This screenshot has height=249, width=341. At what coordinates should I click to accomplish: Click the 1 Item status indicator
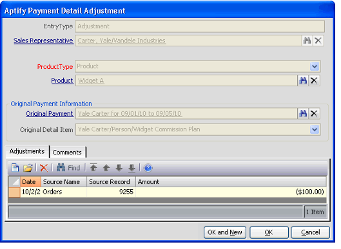tap(315, 212)
